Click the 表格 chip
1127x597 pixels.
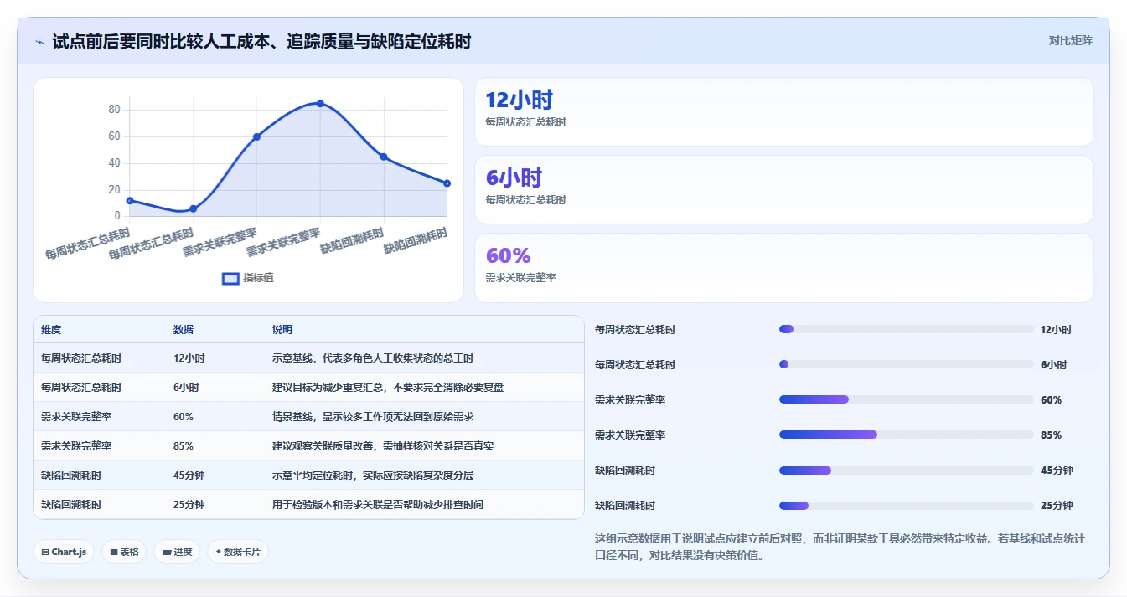[124, 552]
